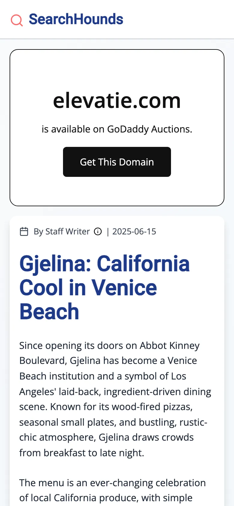Viewport: 234px width, 506px height.
Task: Click the elevatie.com domain heading
Action: [117, 101]
